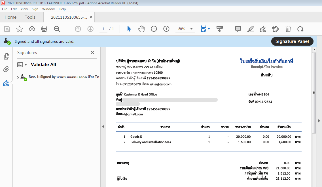Enable continuous scrolling page view
This screenshot has height=187, width=322.
click(x=220, y=29)
